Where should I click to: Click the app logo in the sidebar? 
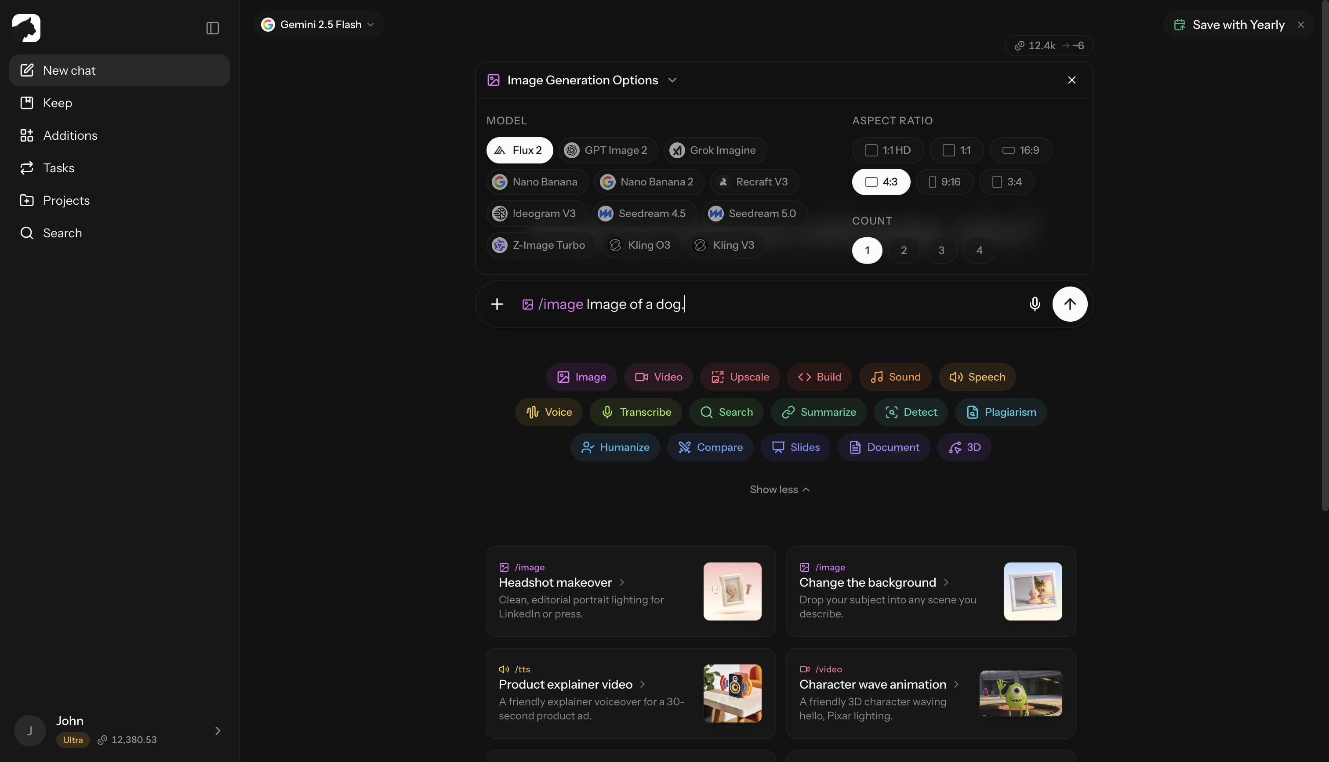point(26,28)
